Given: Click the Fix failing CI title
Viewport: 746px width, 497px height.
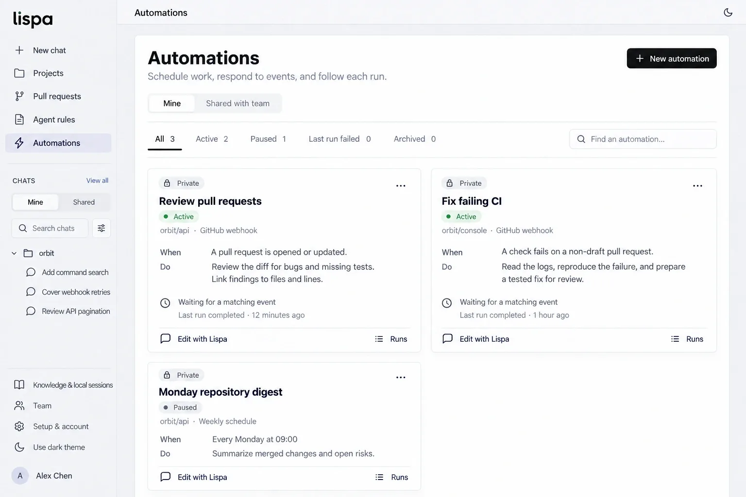Looking at the screenshot, I should [472, 201].
